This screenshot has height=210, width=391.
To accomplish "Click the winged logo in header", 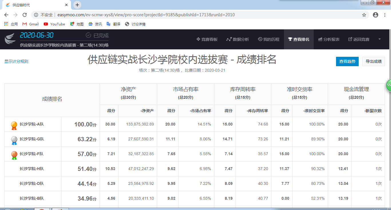I will 10,39.
